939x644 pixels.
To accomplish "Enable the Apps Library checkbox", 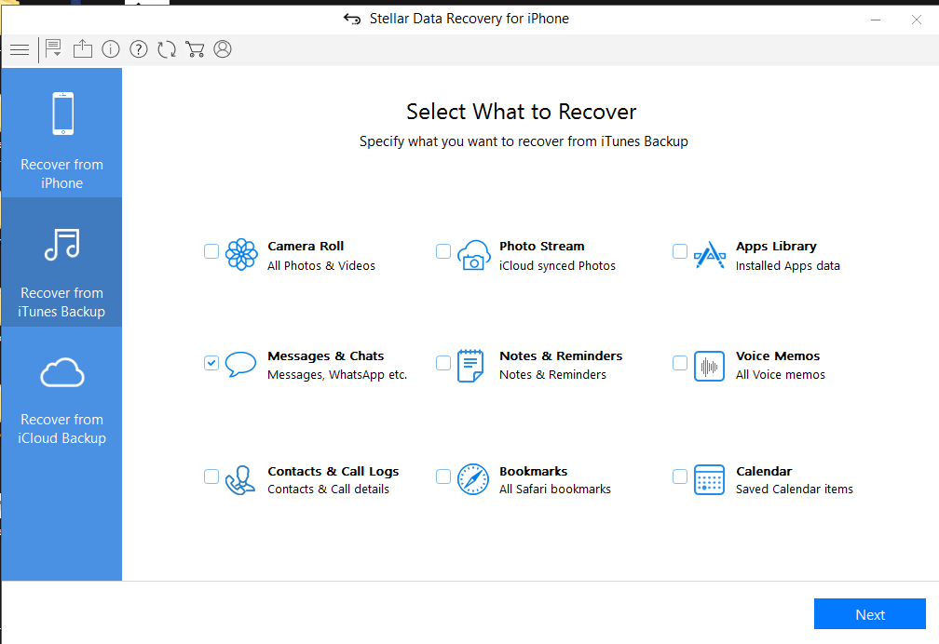I will 680,251.
